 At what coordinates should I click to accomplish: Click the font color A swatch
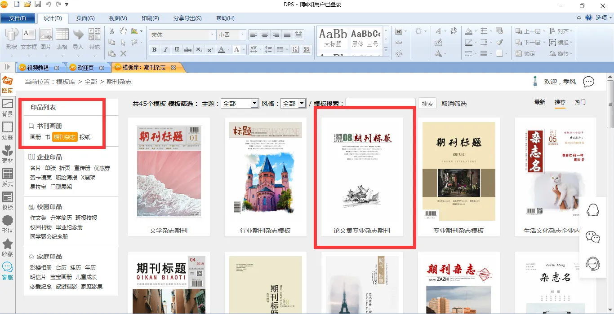(x=221, y=50)
